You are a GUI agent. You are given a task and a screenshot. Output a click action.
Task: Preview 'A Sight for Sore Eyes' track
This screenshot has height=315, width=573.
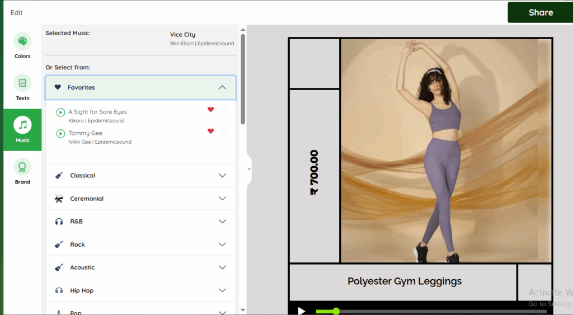[x=60, y=112]
